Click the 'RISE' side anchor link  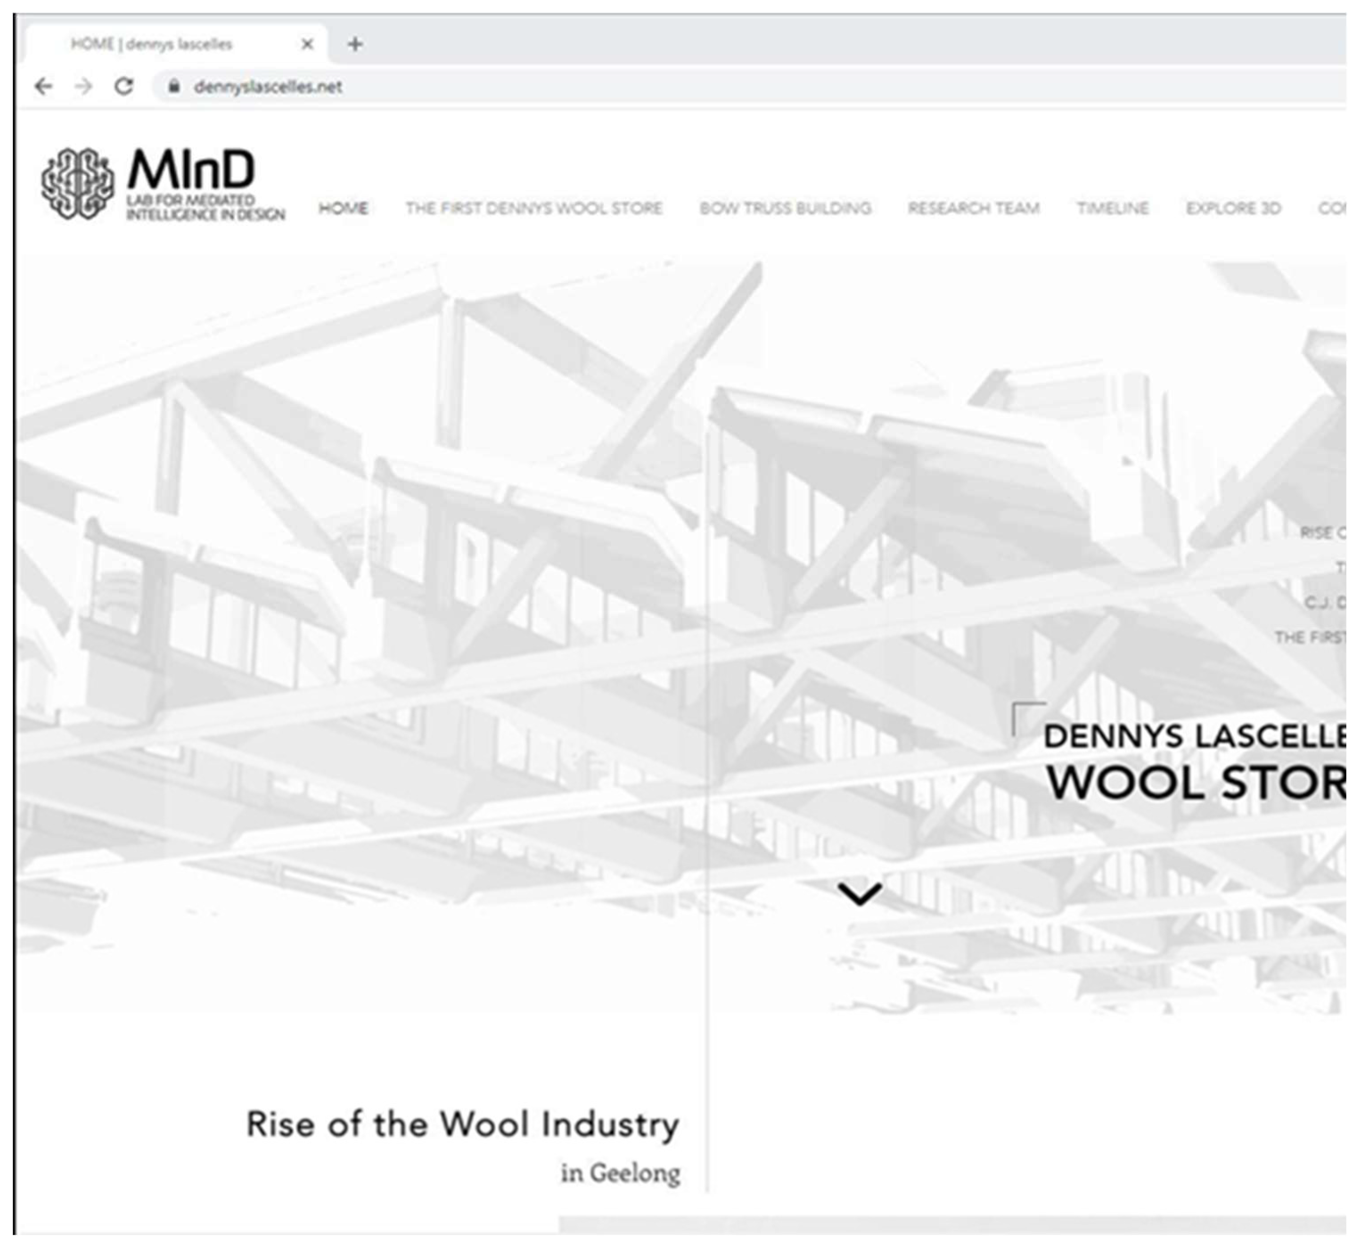coord(1322,533)
